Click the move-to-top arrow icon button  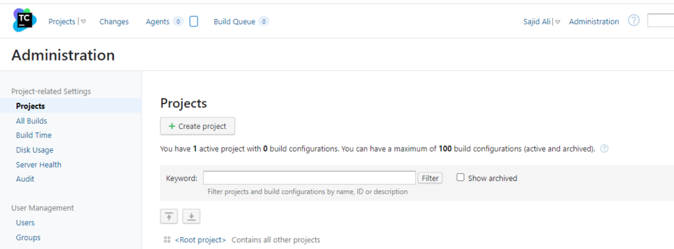pos(169,216)
